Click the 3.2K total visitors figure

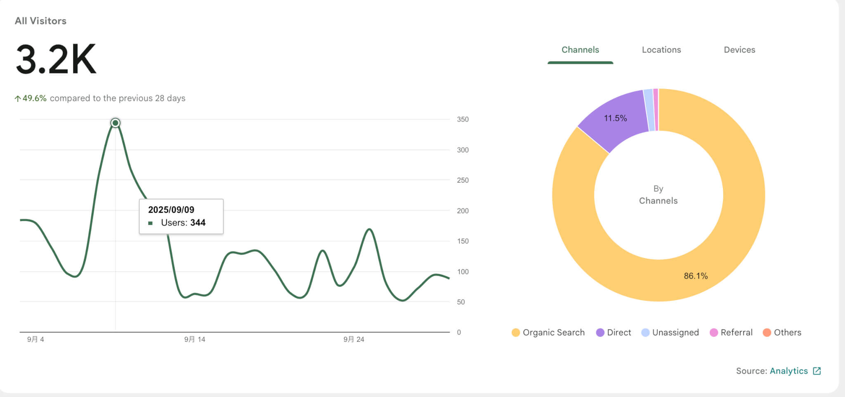click(56, 59)
